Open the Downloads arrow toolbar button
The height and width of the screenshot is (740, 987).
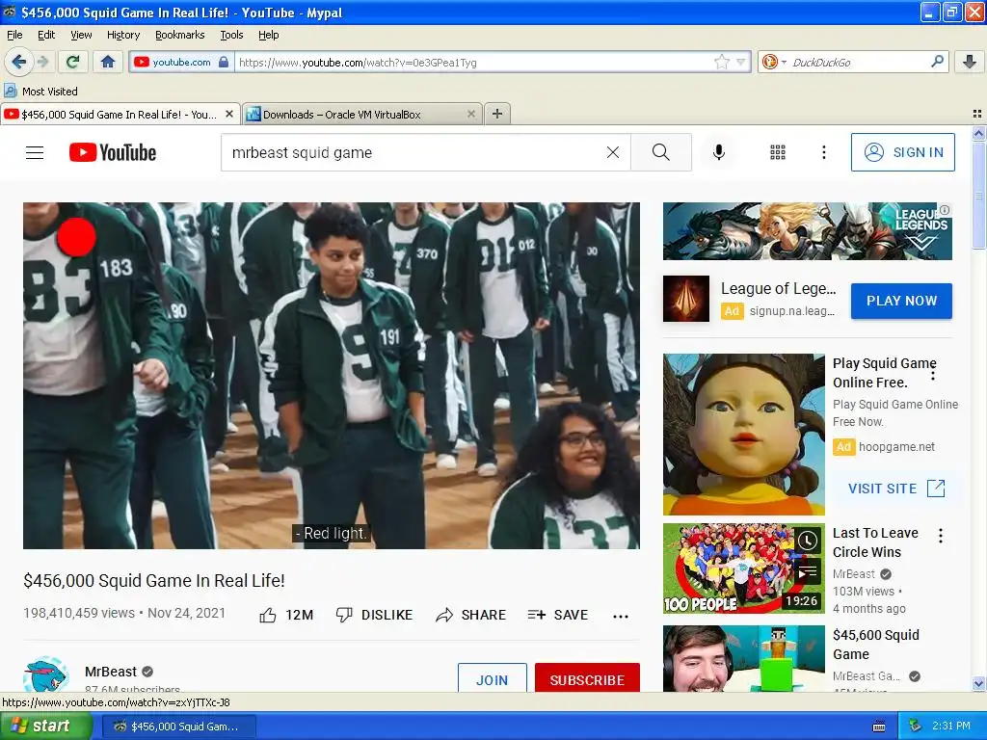tap(970, 62)
